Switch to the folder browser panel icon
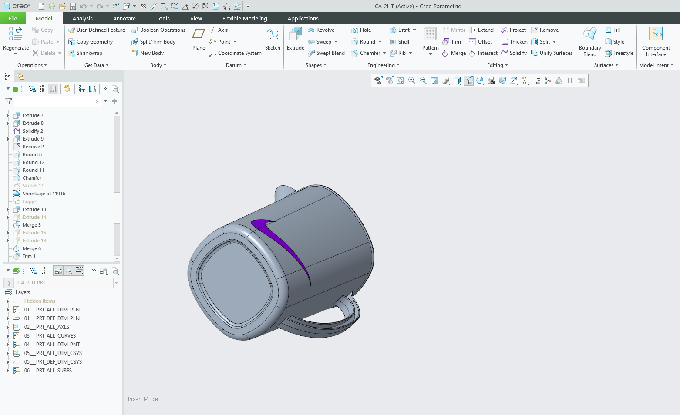The height and width of the screenshot is (415, 680). pos(20,76)
